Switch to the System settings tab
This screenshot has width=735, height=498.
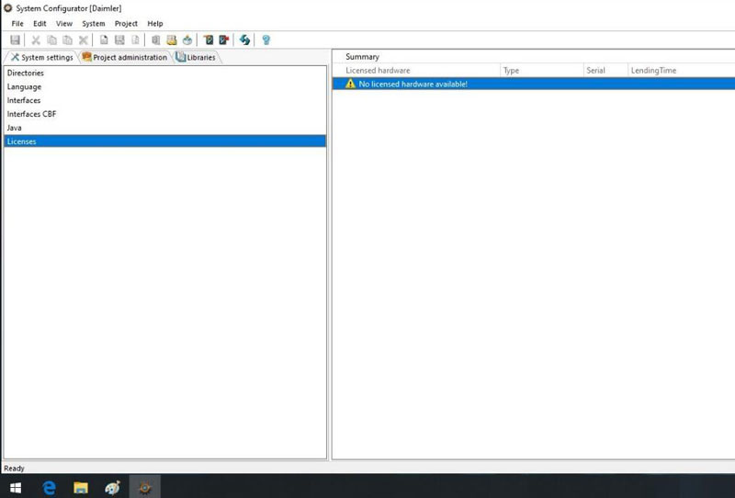click(41, 57)
